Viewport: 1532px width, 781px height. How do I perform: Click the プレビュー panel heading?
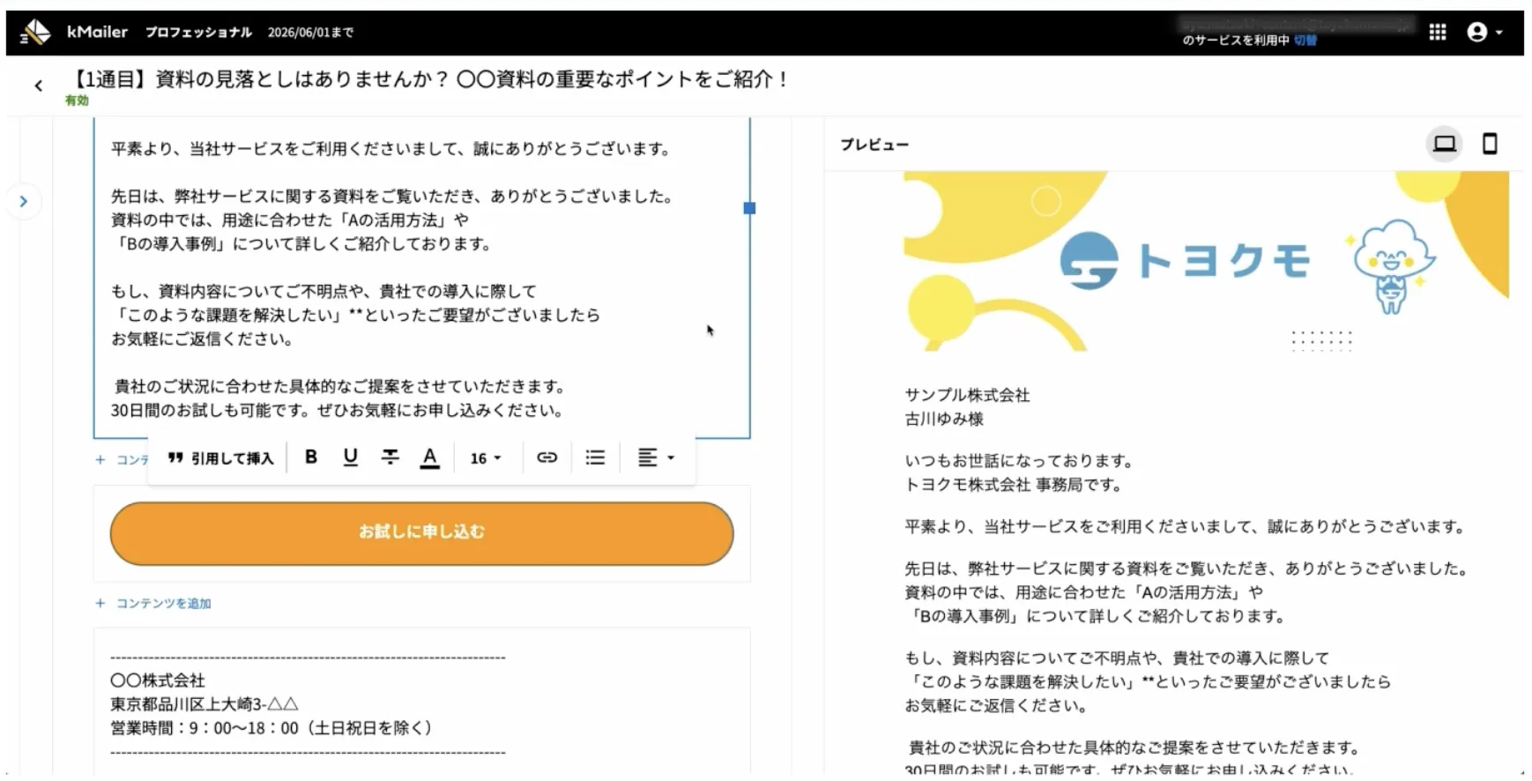click(x=874, y=144)
